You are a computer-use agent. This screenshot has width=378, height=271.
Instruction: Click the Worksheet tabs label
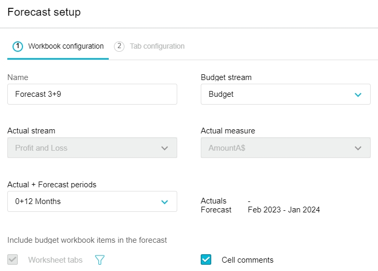(x=55, y=260)
